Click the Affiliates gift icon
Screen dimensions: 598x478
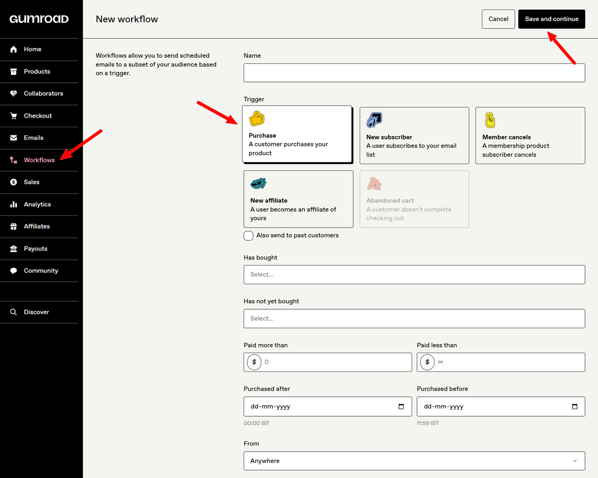click(13, 227)
